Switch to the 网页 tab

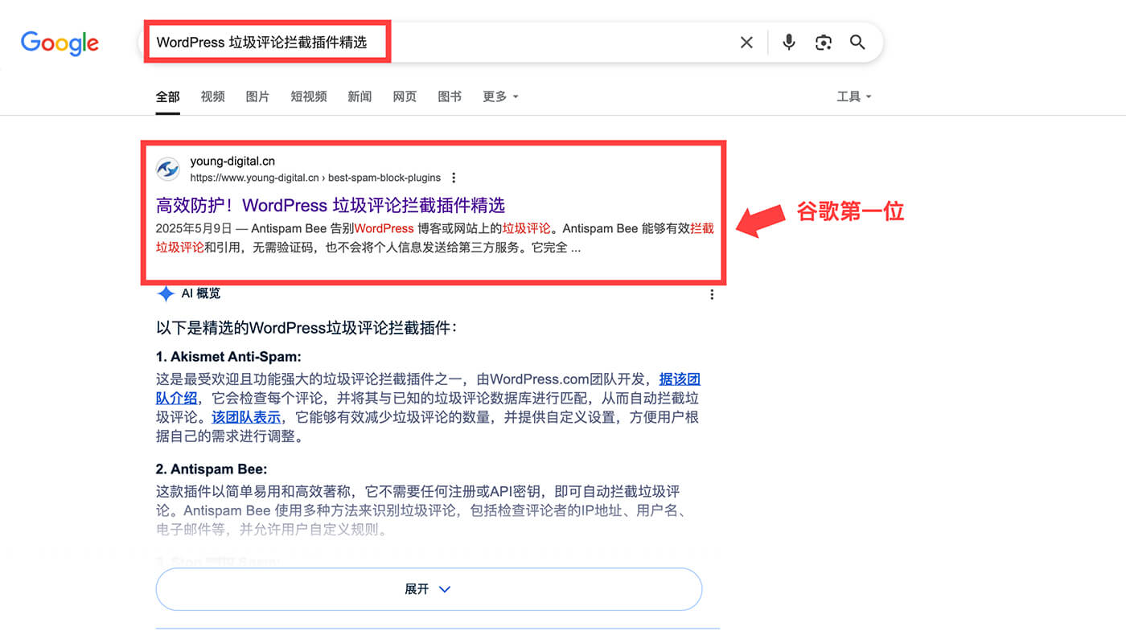pyautogui.click(x=405, y=96)
